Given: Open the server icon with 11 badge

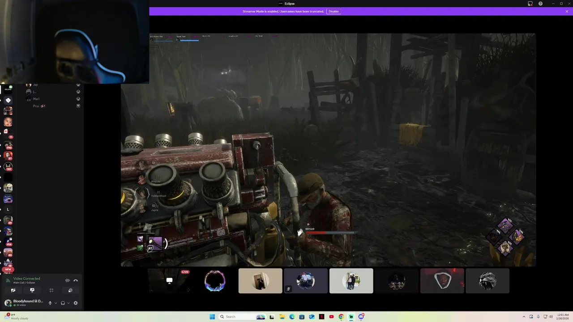Looking at the screenshot, I should pos(8,133).
